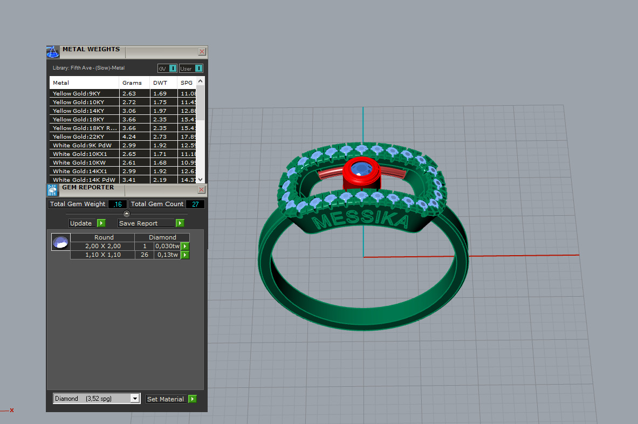This screenshot has width=638, height=424.
Task: Click the green arrow next to Save Report
Action: click(x=180, y=223)
